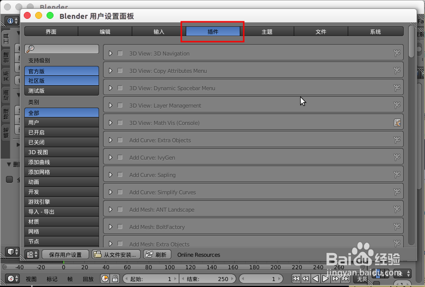The image size is (425, 287).
Task: Open 3D Navigation addon documentation icon
Action: point(397,53)
